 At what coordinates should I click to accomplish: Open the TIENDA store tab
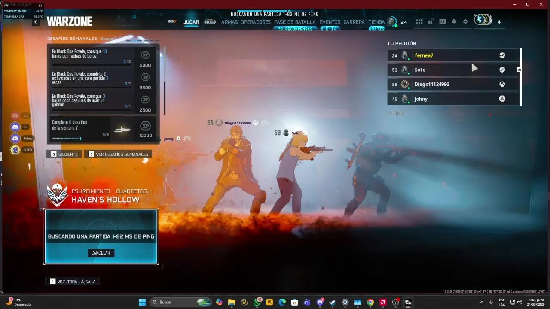click(x=376, y=22)
